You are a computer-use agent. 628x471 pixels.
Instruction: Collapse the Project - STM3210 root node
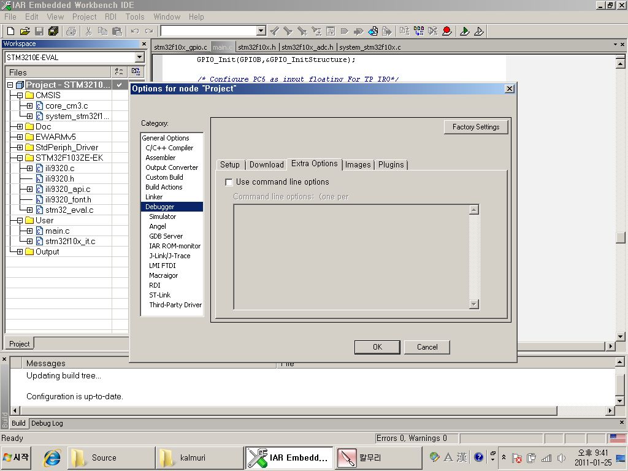[10, 85]
